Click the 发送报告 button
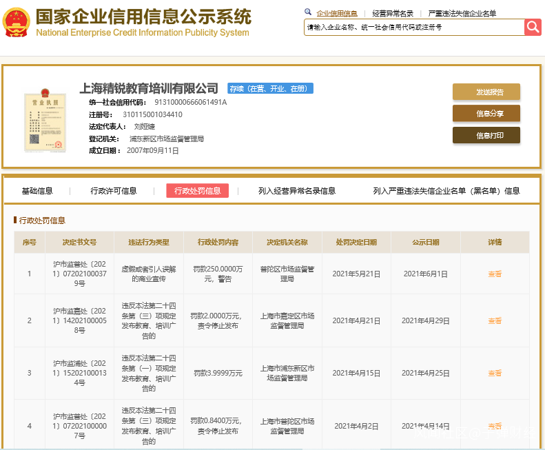Image resolution: width=545 pixels, height=450 pixels. 486,92
